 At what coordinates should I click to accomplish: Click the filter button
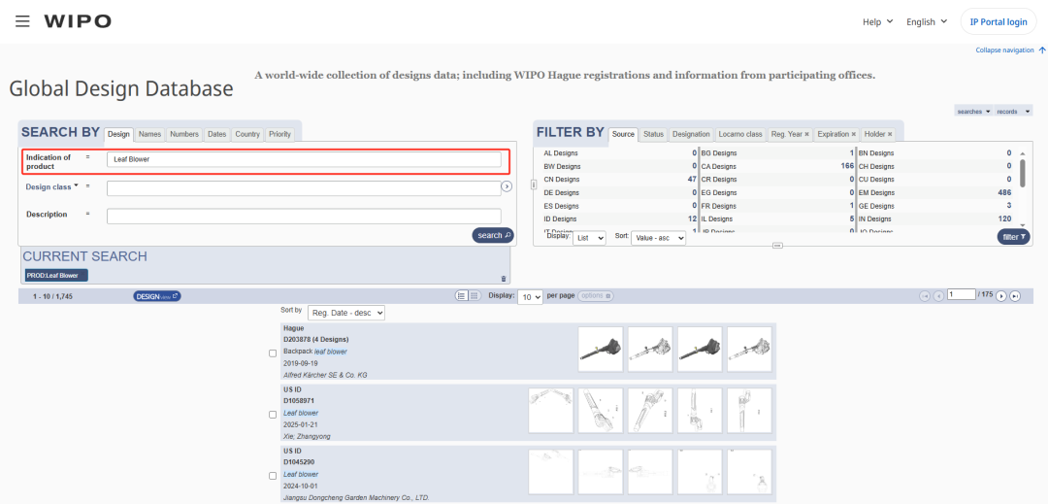pos(1014,237)
